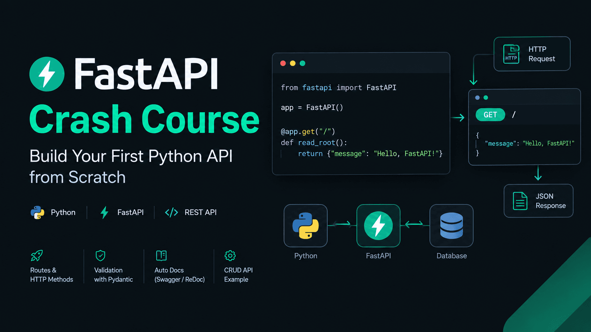Click the @app.get("/") decorator line

point(308,132)
